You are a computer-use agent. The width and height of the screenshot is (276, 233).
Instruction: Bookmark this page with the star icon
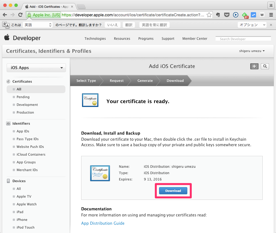coord(209,15)
